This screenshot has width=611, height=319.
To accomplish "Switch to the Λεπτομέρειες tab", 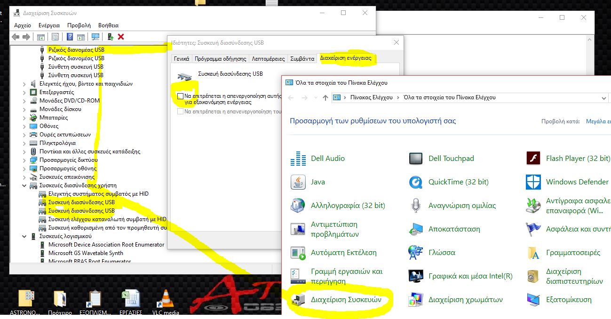I will pyautogui.click(x=268, y=59).
